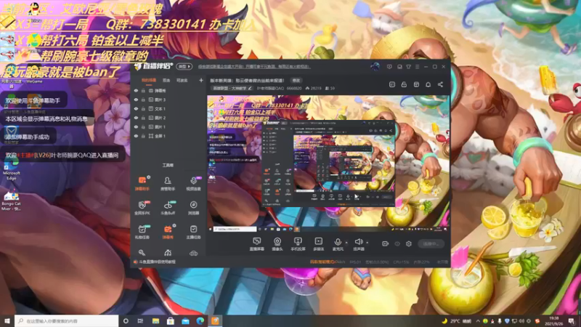Hide the 弹幕秀 layer with eye icon
Viewport: 581px width, 327px height.
pyautogui.click(x=136, y=90)
